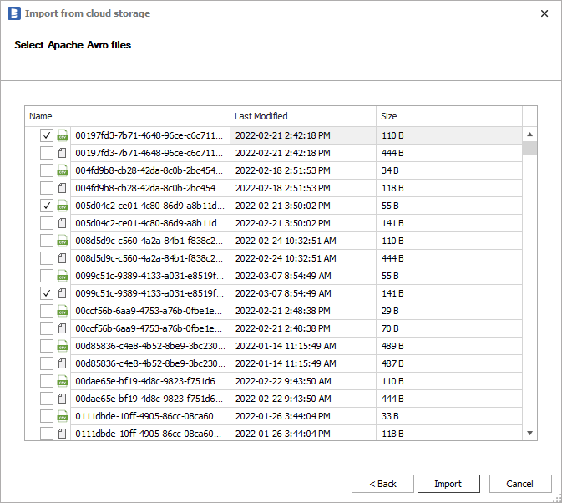Click the CSV icon for 489 B file 00d85836
The image size is (562, 503).
click(62, 346)
